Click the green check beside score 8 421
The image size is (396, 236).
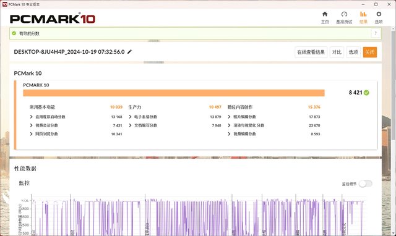(x=366, y=93)
